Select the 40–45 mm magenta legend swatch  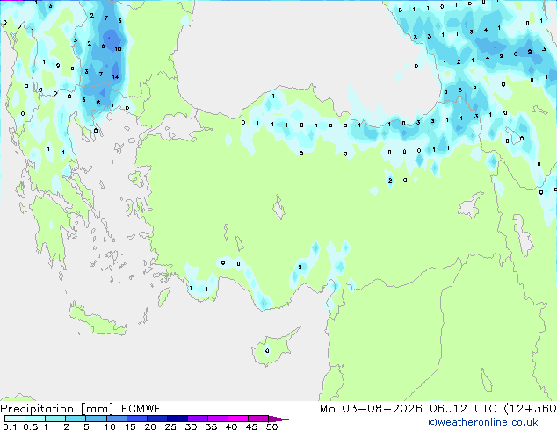(x=238, y=419)
